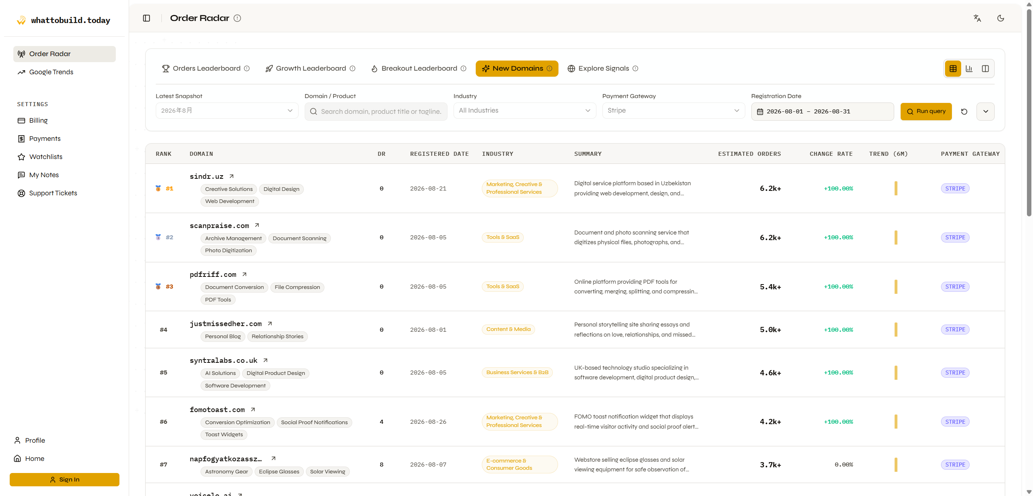
Task: Focus the domain search input field
Action: [x=376, y=112]
